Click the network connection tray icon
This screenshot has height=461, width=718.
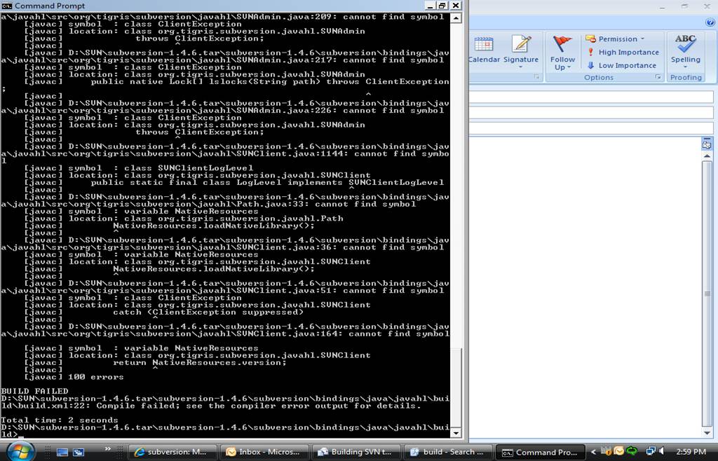pos(651,451)
